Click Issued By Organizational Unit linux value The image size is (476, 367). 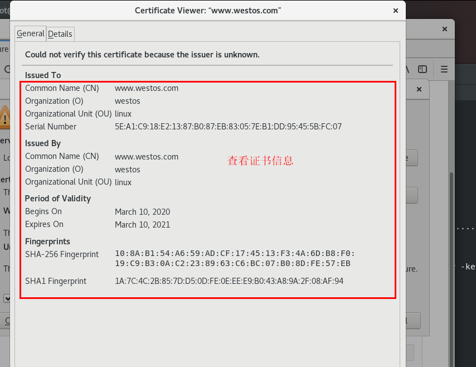[x=123, y=182]
